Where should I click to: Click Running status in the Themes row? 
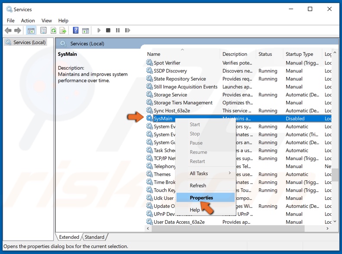pyautogui.click(x=268, y=174)
